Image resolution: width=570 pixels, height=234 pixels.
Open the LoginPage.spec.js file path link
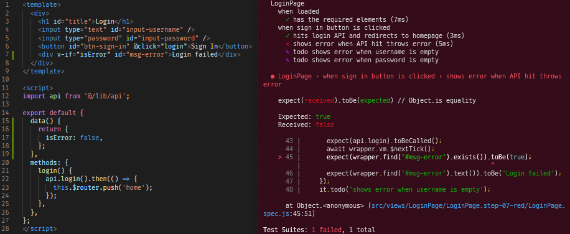414,210
